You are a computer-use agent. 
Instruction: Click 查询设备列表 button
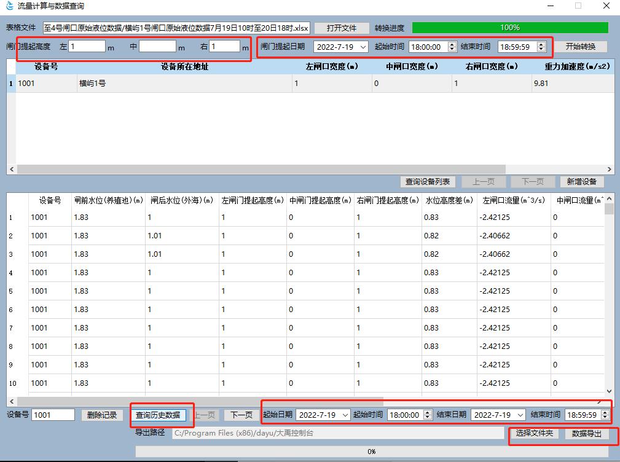click(428, 182)
